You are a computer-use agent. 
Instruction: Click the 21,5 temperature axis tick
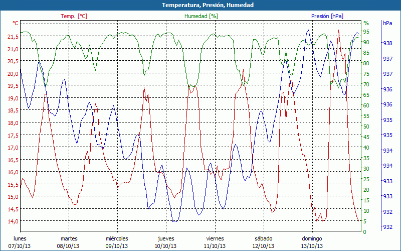13,37
